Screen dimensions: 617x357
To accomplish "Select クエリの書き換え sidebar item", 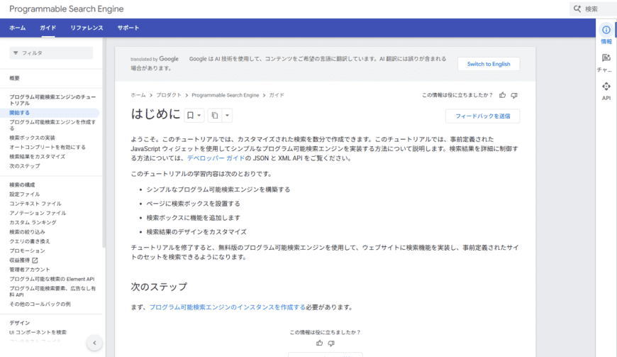I will click(x=30, y=241).
